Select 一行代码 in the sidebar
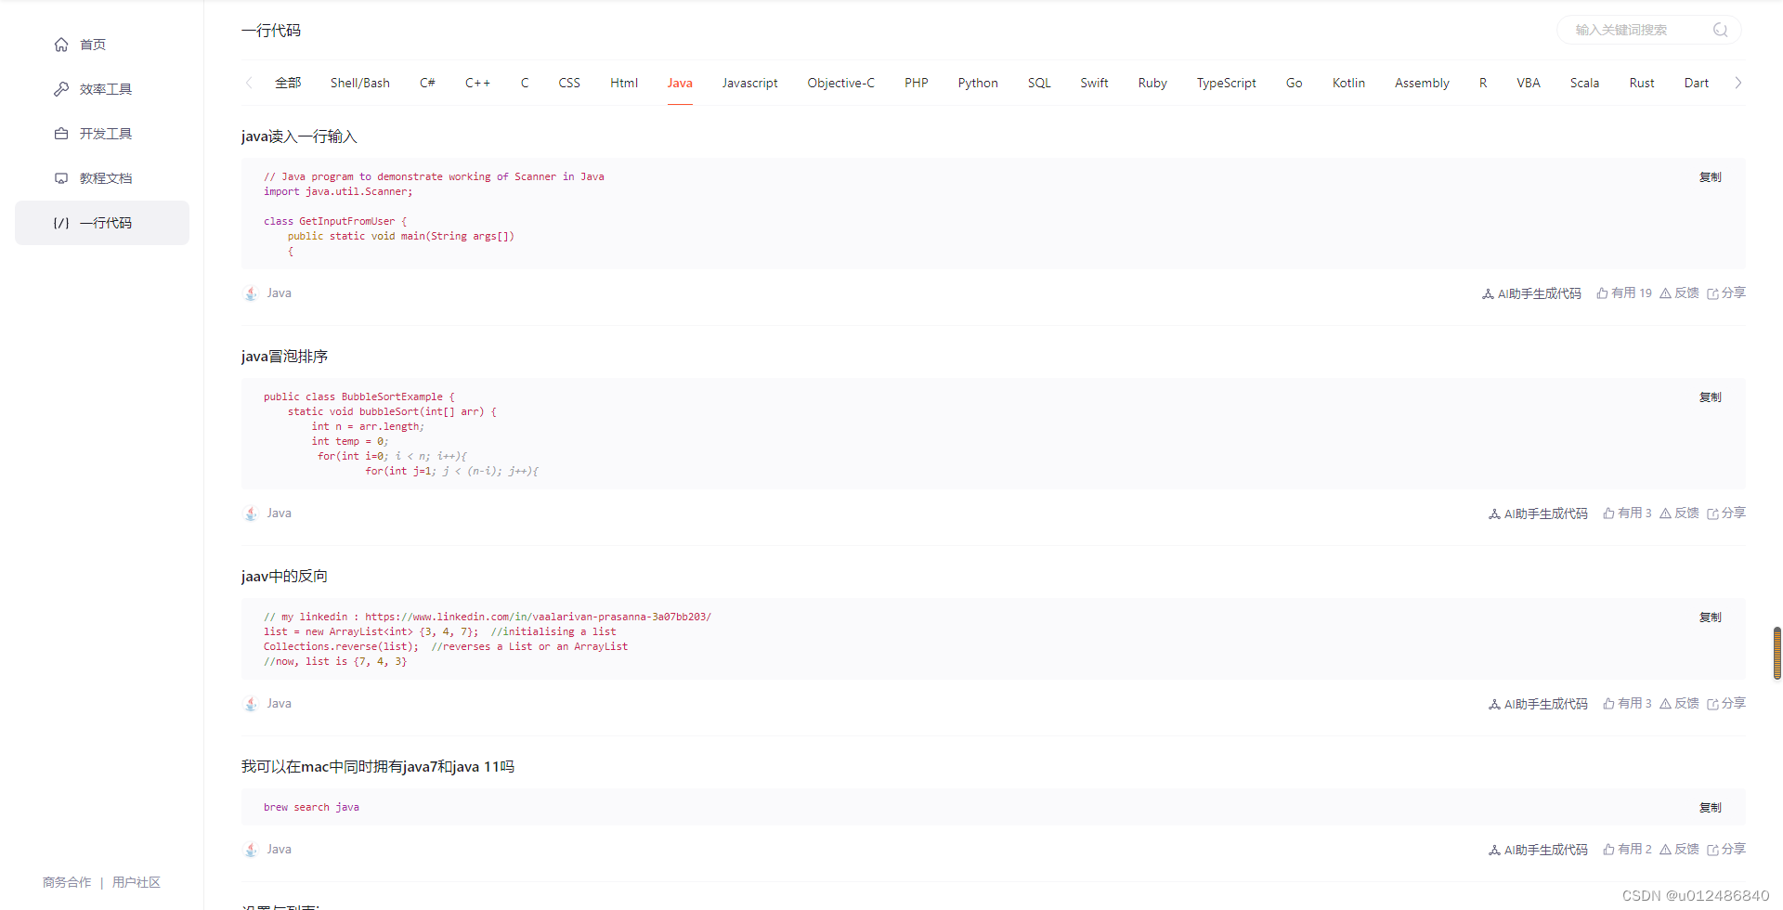1783x910 pixels. pyautogui.click(x=102, y=223)
